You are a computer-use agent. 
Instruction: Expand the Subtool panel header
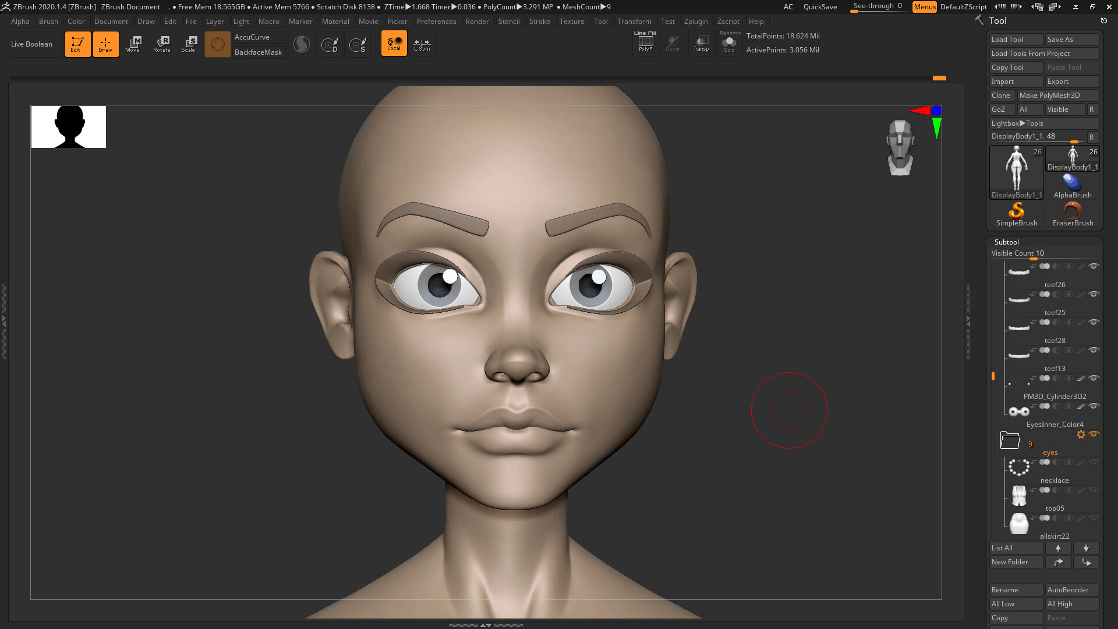pyautogui.click(x=1006, y=242)
